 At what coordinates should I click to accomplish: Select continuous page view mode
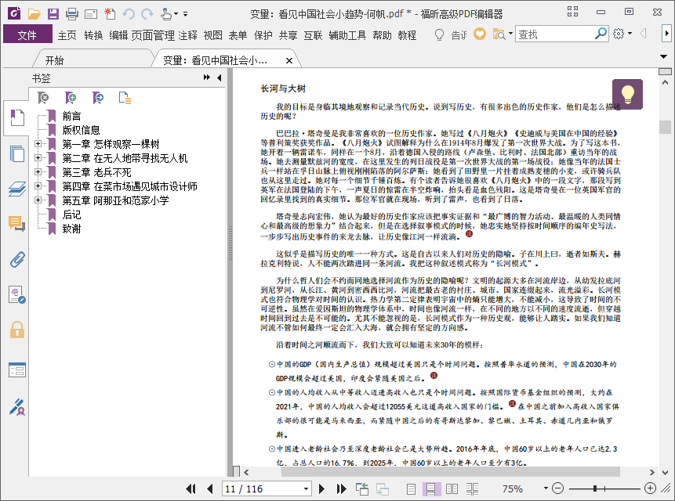point(431,488)
